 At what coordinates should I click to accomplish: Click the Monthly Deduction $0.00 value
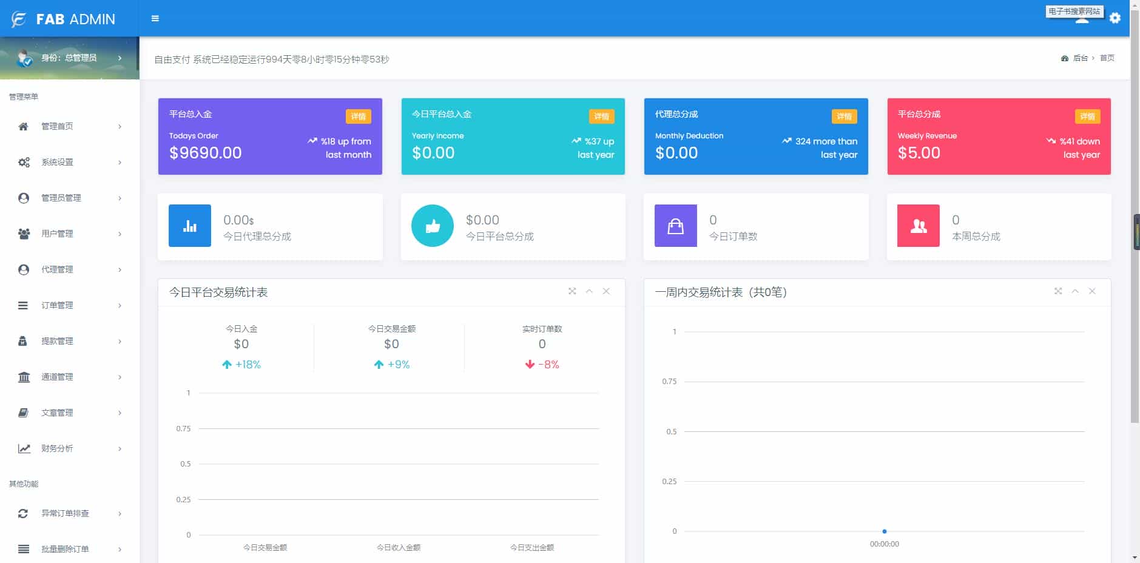(x=676, y=153)
